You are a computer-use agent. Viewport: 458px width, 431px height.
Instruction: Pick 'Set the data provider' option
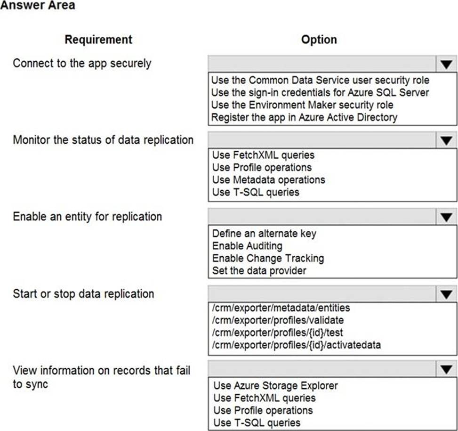point(259,271)
